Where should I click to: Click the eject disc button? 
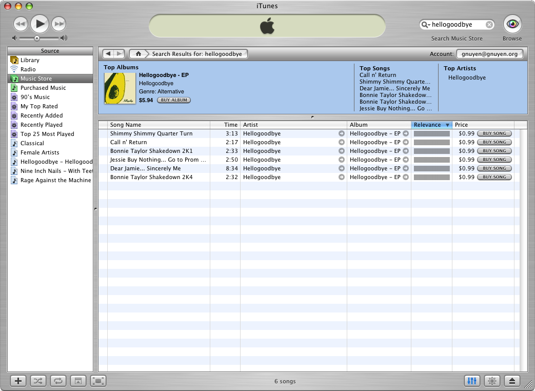512,381
